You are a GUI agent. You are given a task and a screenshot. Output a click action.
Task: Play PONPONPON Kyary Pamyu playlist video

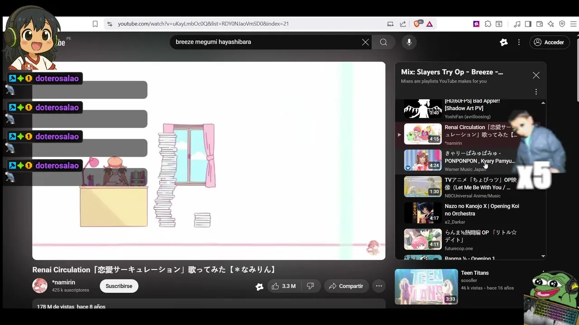tap(468, 161)
